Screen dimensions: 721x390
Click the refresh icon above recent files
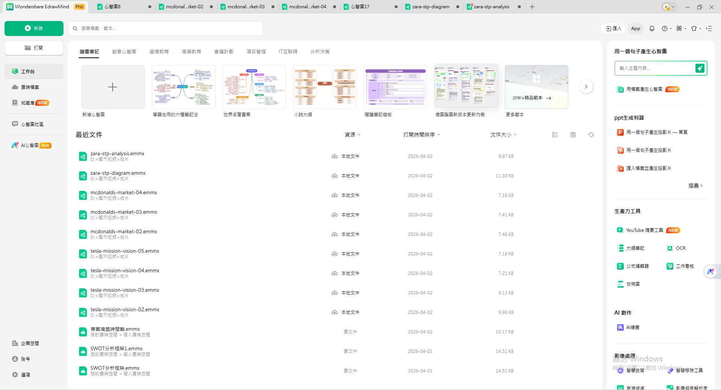click(591, 135)
